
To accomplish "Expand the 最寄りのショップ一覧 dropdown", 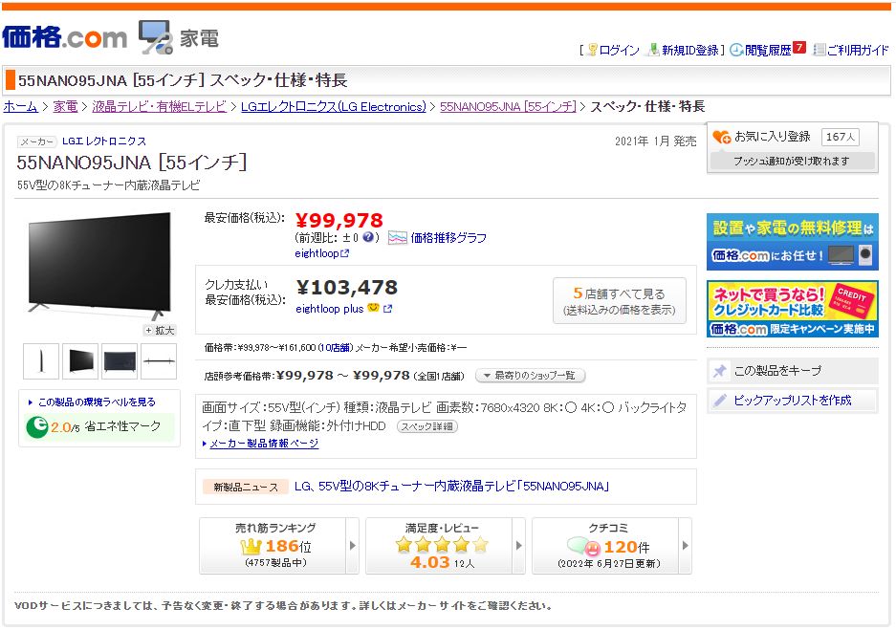I will (x=531, y=376).
